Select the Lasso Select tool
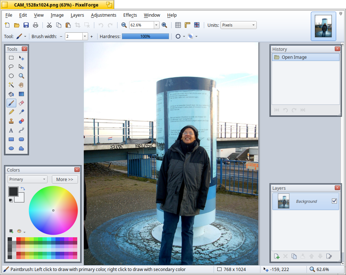 (x=11, y=67)
